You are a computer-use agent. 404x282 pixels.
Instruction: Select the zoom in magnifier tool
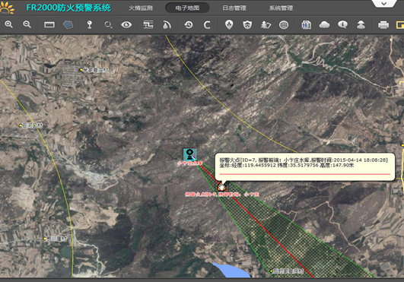[x=9, y=24]
